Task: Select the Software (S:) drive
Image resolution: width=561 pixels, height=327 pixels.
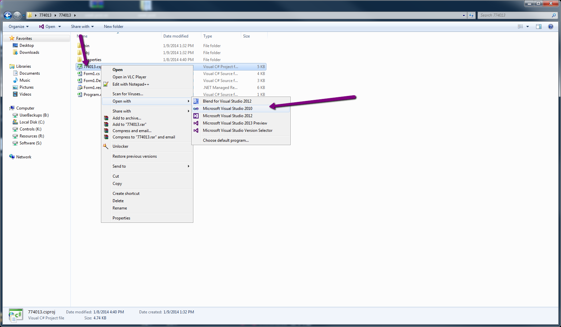Action: point(30,143)
